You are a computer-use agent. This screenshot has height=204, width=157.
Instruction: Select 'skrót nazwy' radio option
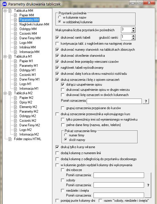click(x=65, y=140)
